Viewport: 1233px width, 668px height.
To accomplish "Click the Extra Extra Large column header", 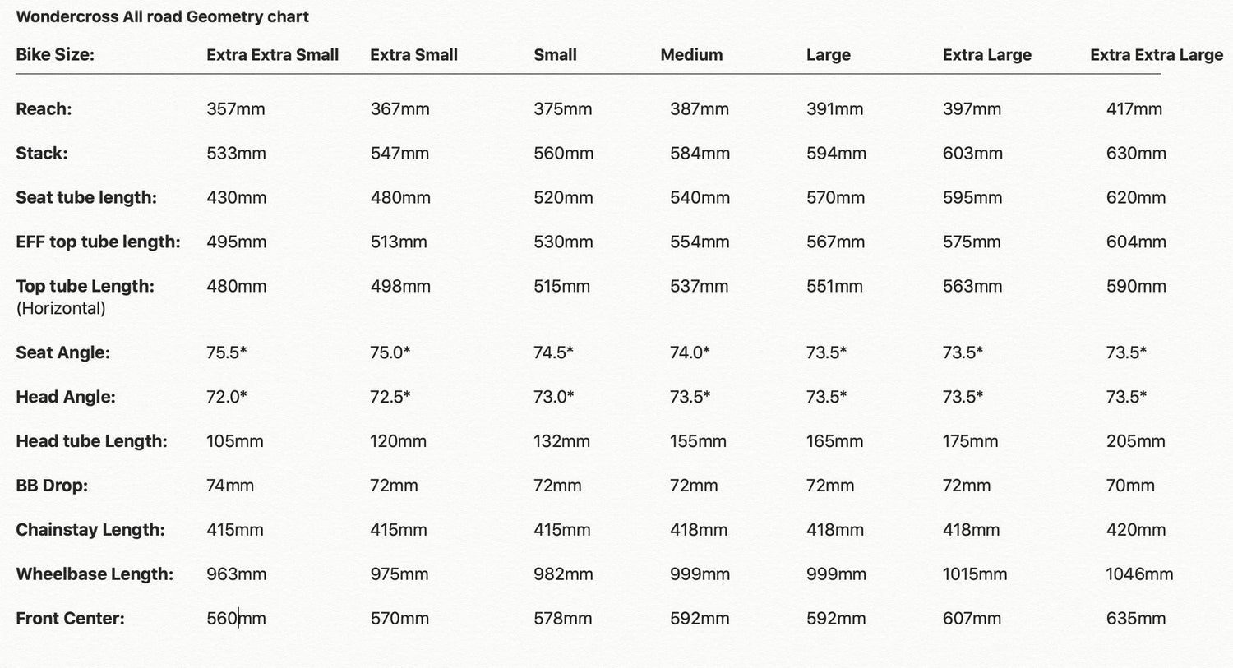I will [1156, 55].
